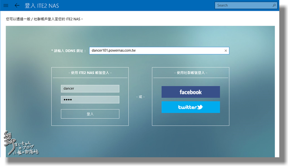Open the hamburger menu
The image size is (288, 166).
[x=6, y=6]
